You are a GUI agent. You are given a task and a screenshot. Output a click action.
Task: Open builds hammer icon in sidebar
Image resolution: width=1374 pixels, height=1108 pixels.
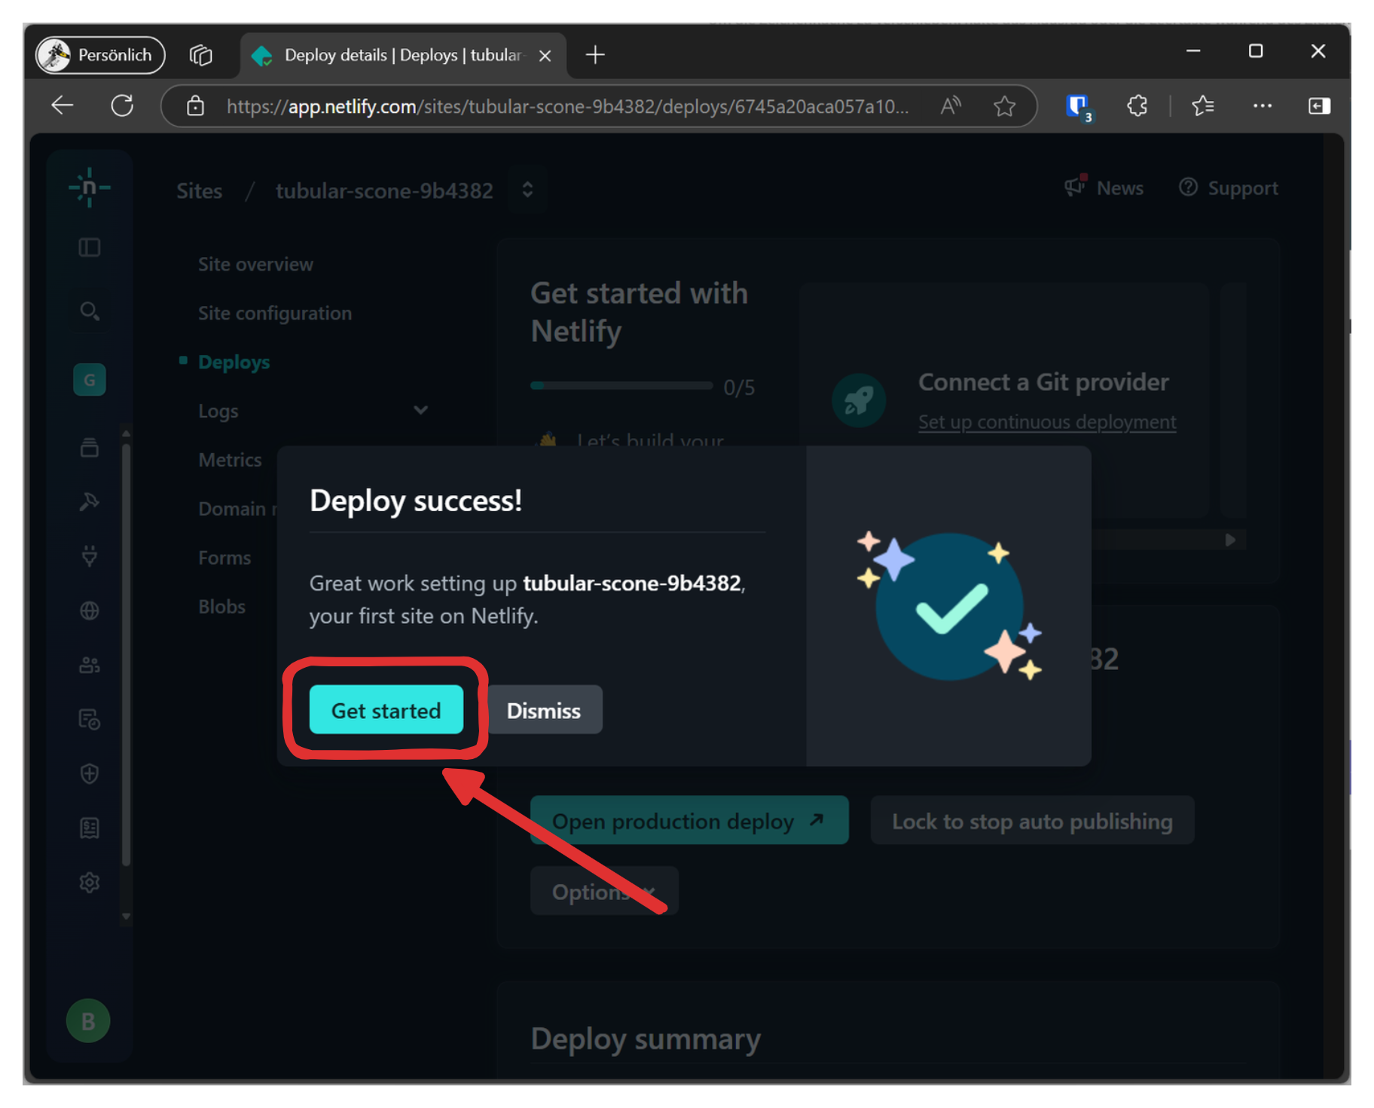[x=89, y=501]
